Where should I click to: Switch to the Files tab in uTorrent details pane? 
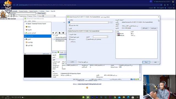pos(55,52)
